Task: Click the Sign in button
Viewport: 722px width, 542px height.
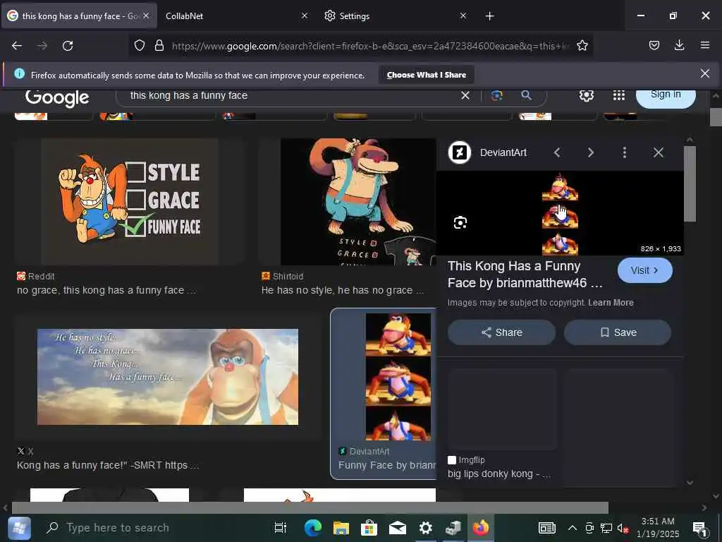Action: point(666,95)
